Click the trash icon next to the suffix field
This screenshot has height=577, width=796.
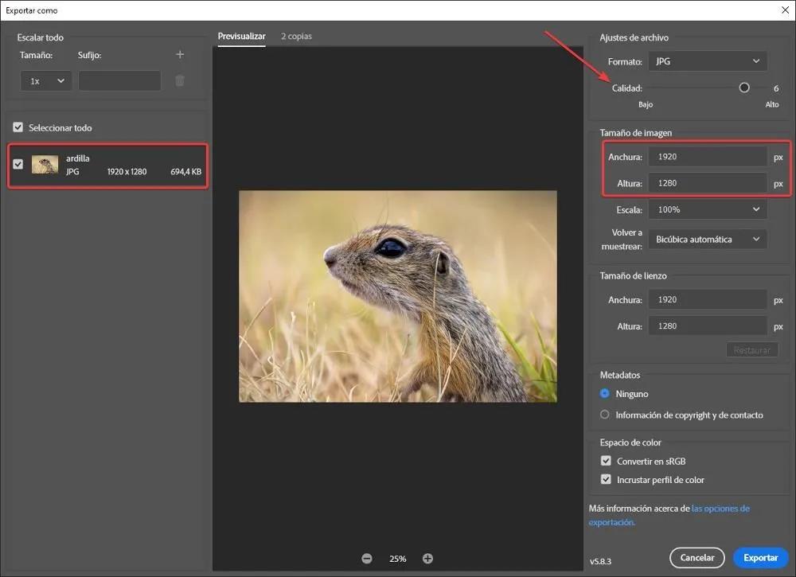180,80
